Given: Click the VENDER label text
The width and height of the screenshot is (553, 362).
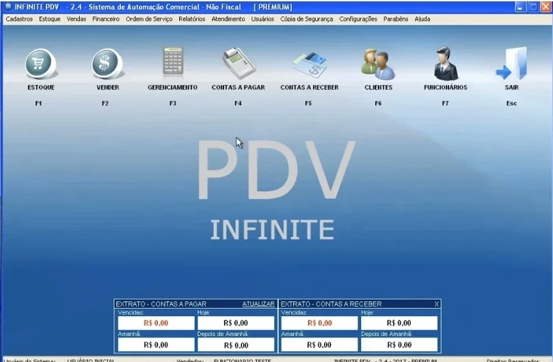Looking at the screenshot, I should pyautogui.click(x=107, y=87).
